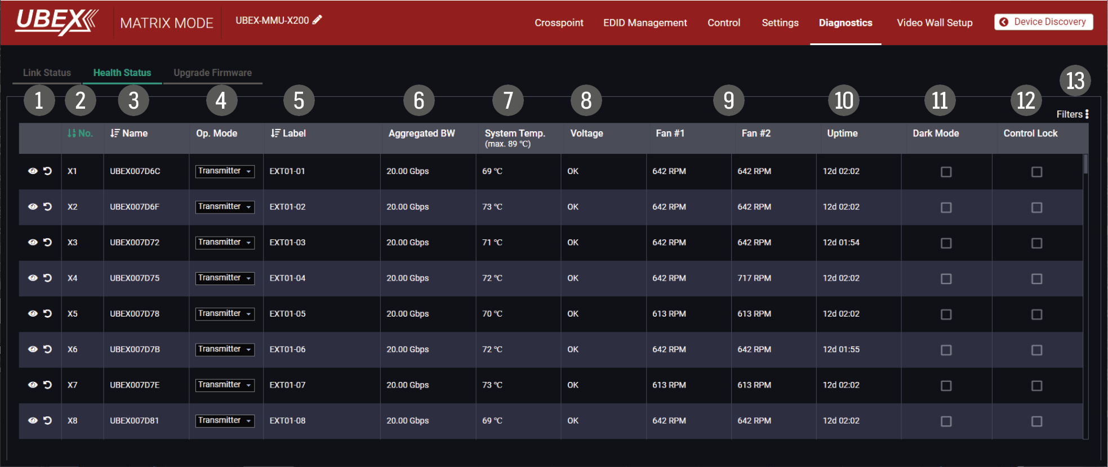Click the pencil icon to rename UBEX-MMU-X200
Screen dimensions: 1108x467
[317, 20]
